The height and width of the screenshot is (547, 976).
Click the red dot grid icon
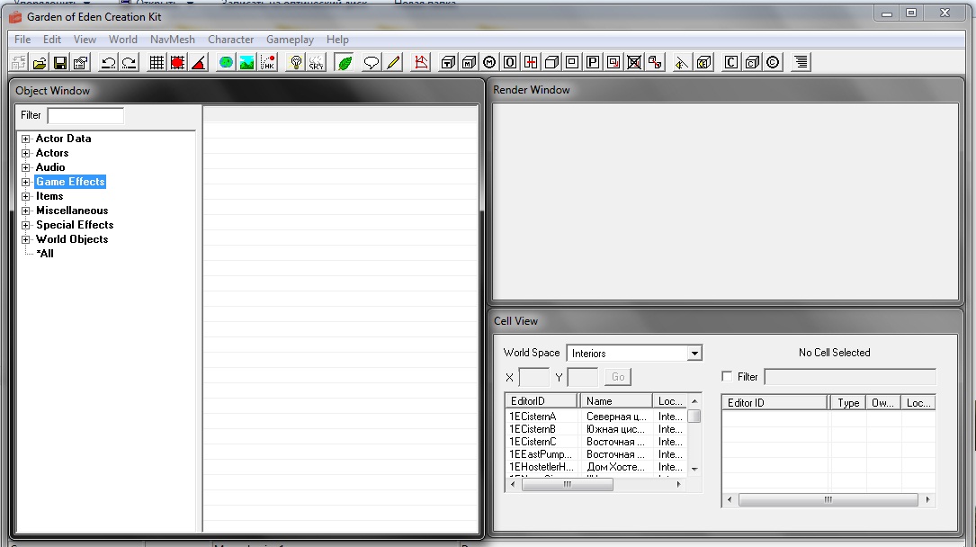point(177,62)
